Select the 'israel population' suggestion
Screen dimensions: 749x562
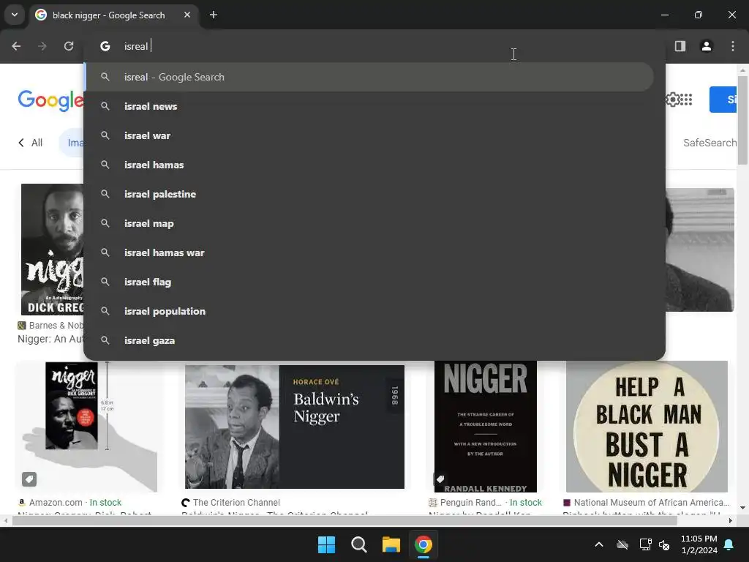369,311
